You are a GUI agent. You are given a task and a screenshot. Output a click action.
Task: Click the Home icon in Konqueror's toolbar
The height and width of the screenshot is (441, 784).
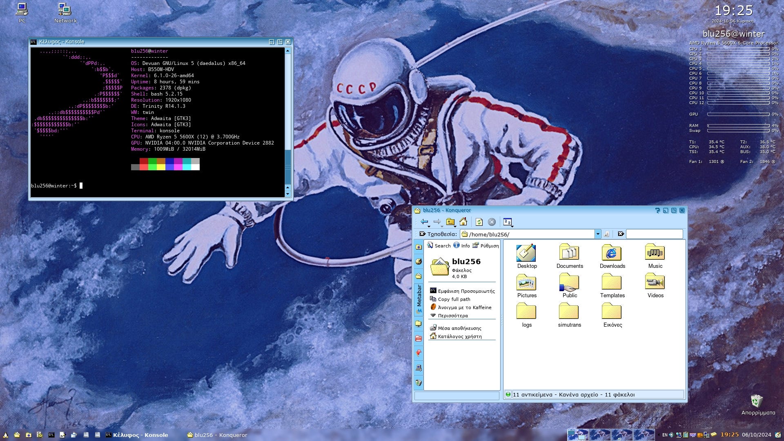click(x=463, y=222)
